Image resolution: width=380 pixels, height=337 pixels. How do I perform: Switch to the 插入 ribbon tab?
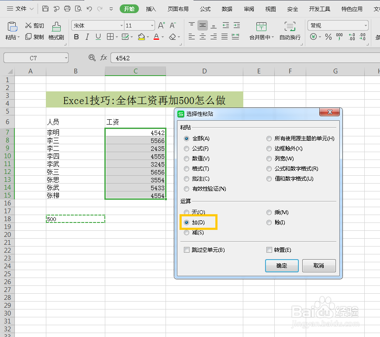[151, 8]
